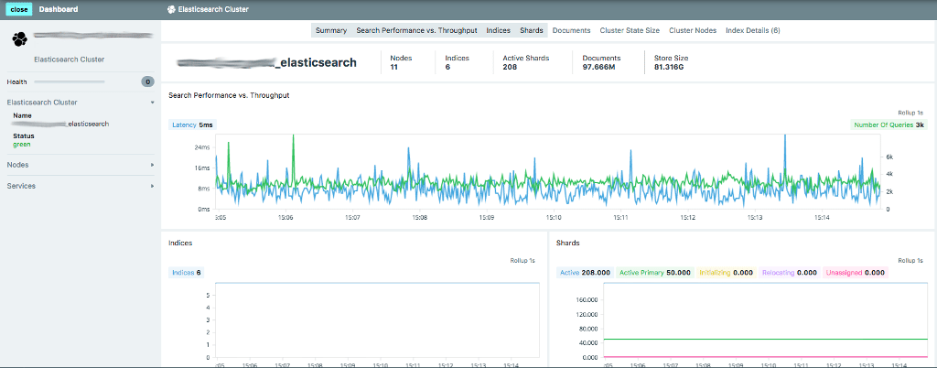Toggle the Unassigned shards legend item
The height and width of the screenshot is (368, 937).
point(855,272)
